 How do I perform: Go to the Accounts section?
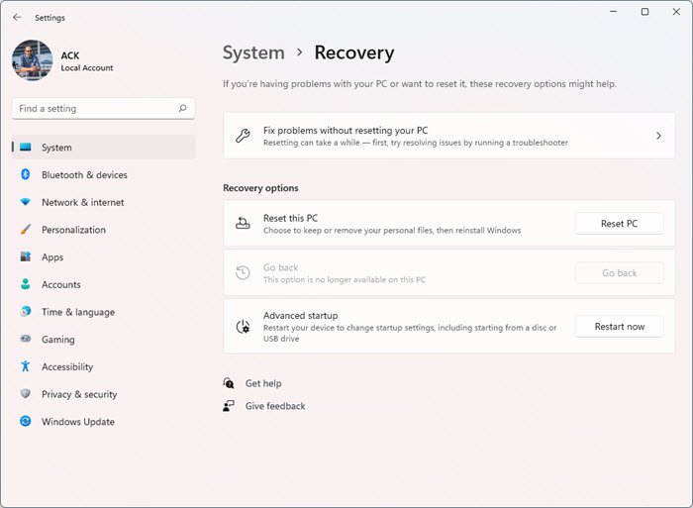[60, 284]
